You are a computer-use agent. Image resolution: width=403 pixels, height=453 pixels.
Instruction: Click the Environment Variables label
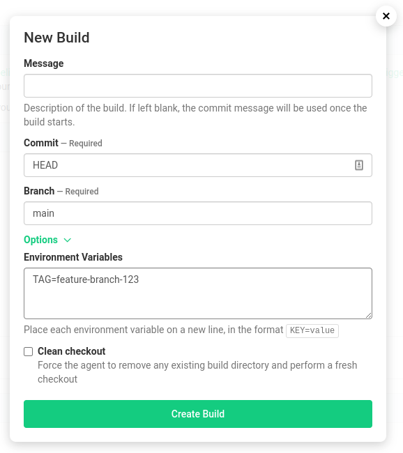click(73, 257)
